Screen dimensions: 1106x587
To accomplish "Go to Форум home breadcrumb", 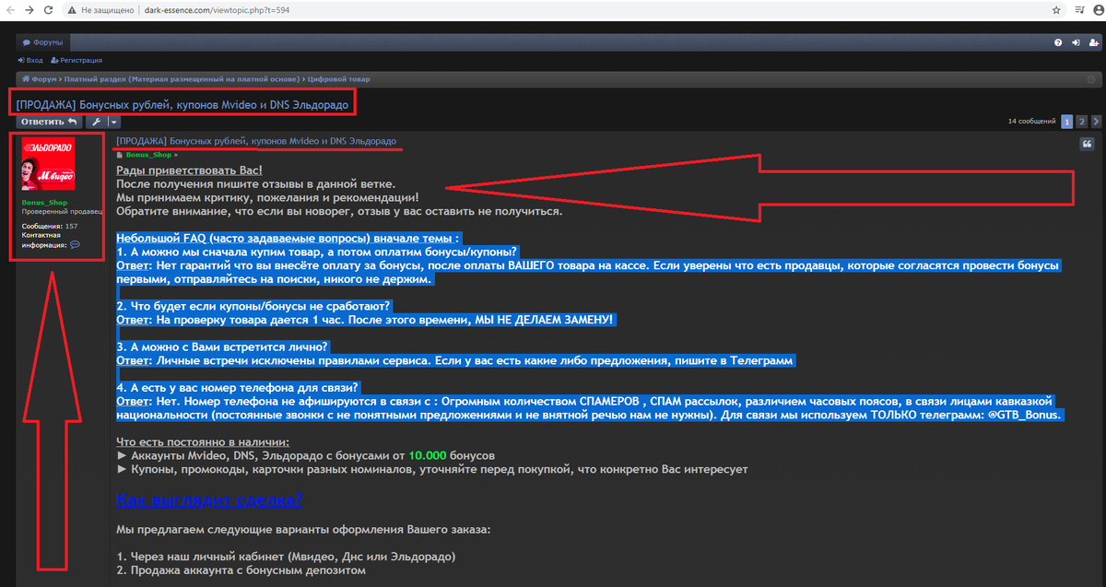I will point(41,79).
